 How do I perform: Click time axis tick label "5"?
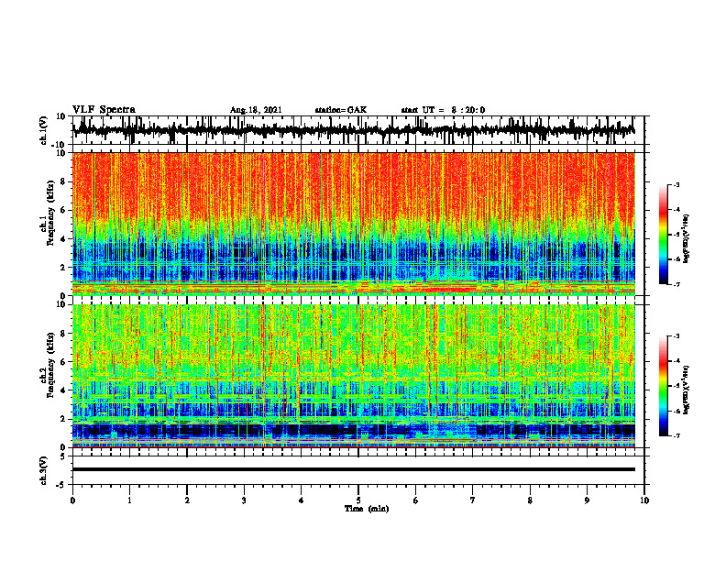358,500
